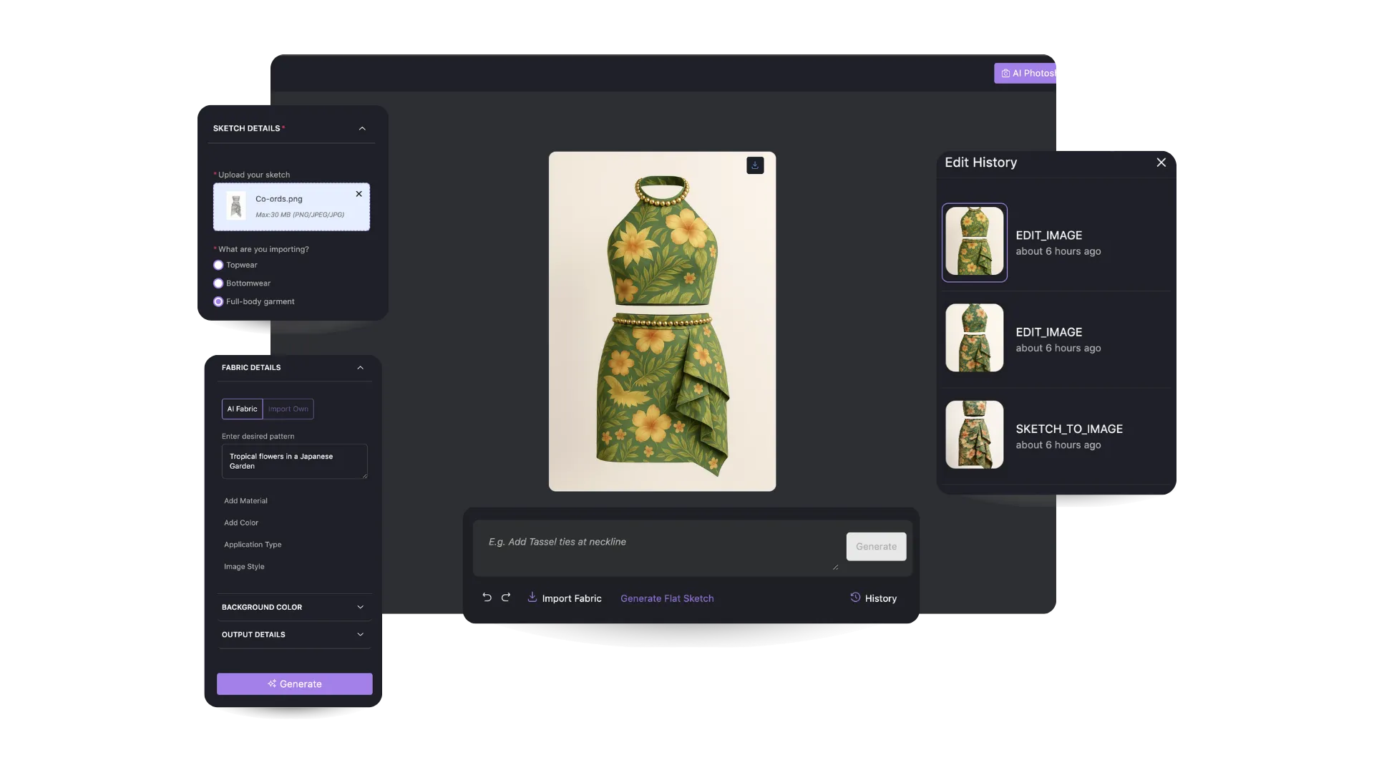Screen dimensions: 1374x773
Task: Remove the uploaded Co-ords.png file
Action: [359, 194]
